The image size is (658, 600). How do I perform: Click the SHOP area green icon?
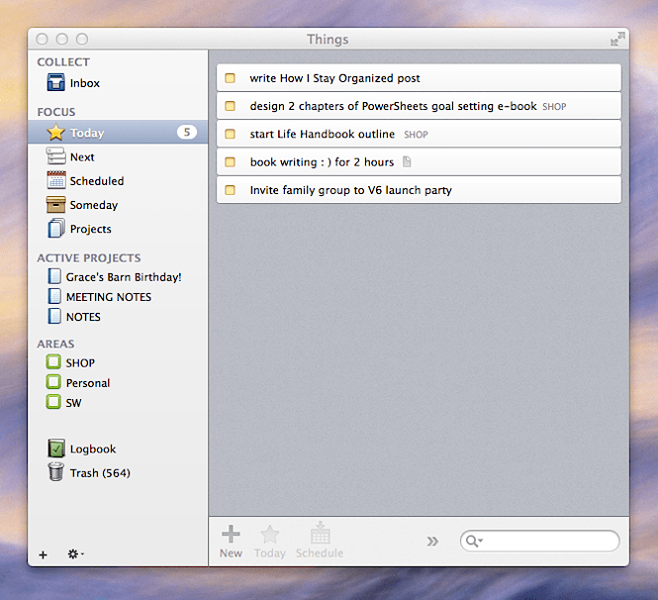53,362
